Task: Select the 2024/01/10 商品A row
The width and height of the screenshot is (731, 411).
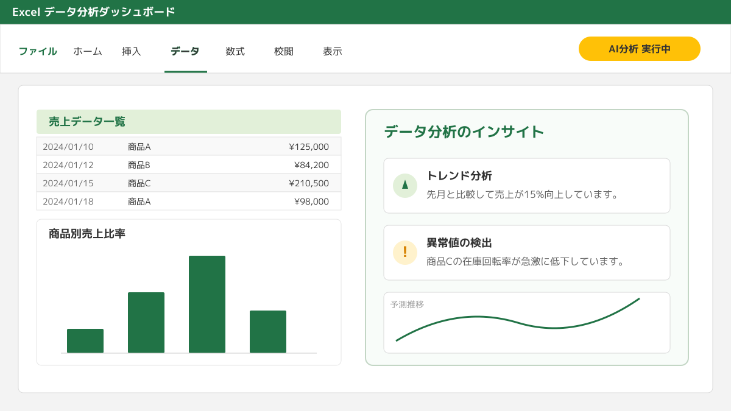Action: [x=189, y=147]
